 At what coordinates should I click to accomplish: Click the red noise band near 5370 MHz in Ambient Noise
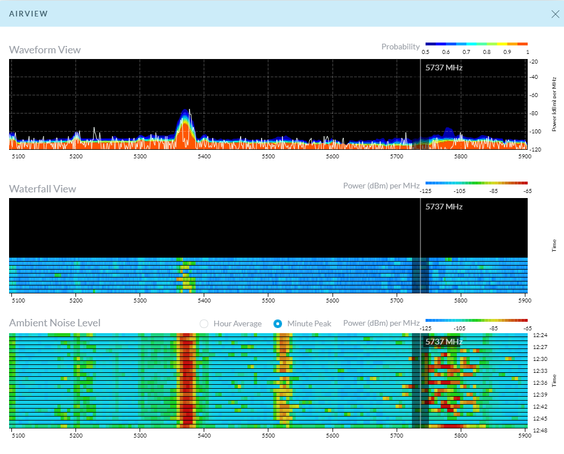tap(186, 381)
